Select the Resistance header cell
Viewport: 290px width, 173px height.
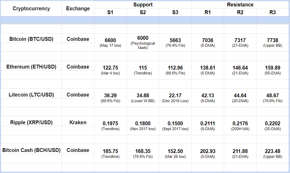(240, 5)
